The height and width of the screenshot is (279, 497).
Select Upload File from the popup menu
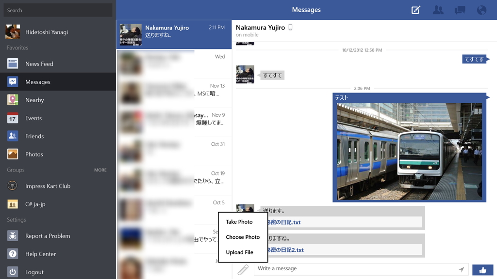point(240,252)
